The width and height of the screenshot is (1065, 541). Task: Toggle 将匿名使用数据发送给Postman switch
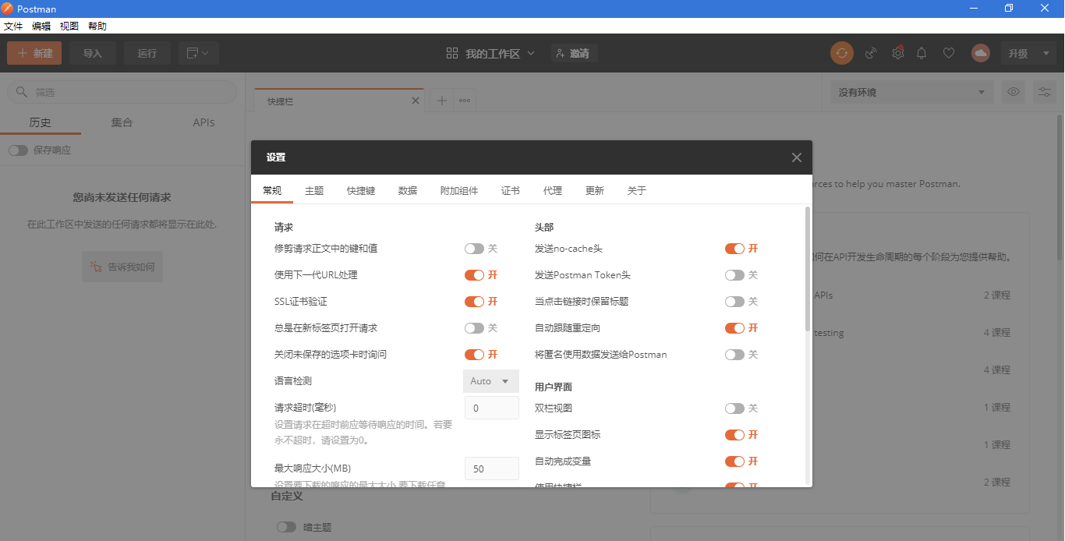coord(734,355)
